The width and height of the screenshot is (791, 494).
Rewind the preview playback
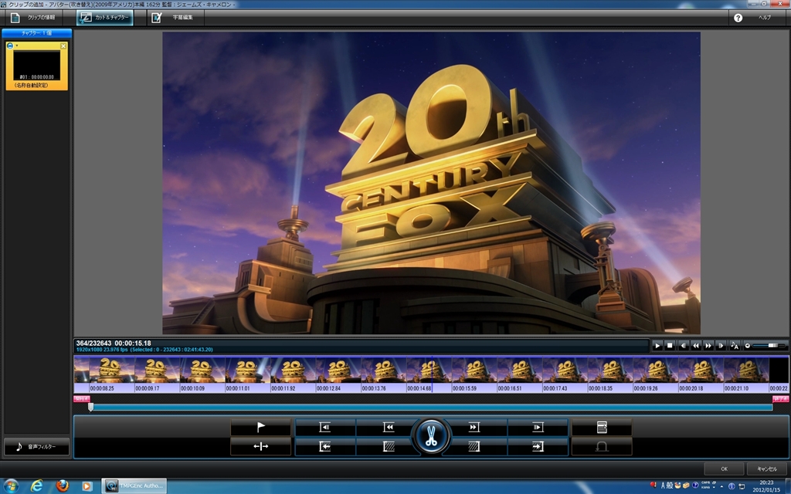[696, 345]
